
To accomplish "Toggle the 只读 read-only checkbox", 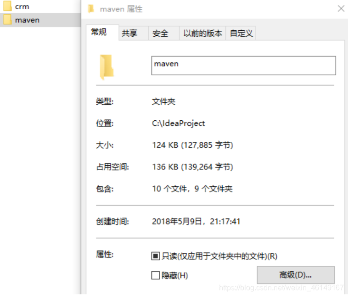I will click(155, 256).
